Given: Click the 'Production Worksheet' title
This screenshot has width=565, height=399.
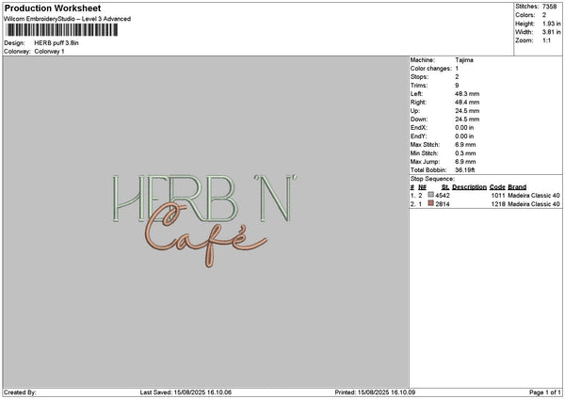Looking at the screenshot, I should pos(53,8).
